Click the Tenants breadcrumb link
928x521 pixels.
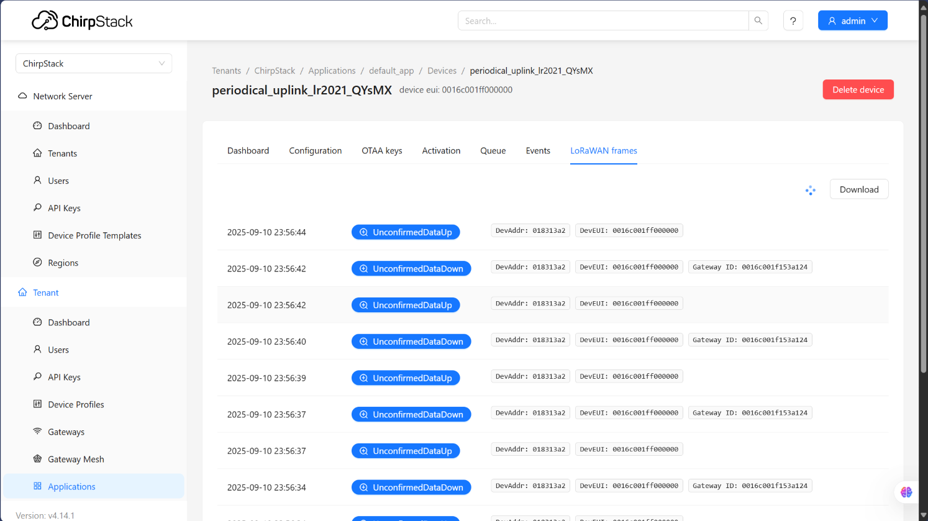pyautogui.click(x=226, y=71)
